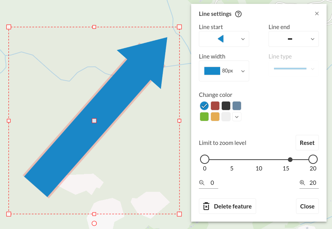Viewport: 332px width, 229px height.
Task: Select the red color swatch
Action: 215,106
